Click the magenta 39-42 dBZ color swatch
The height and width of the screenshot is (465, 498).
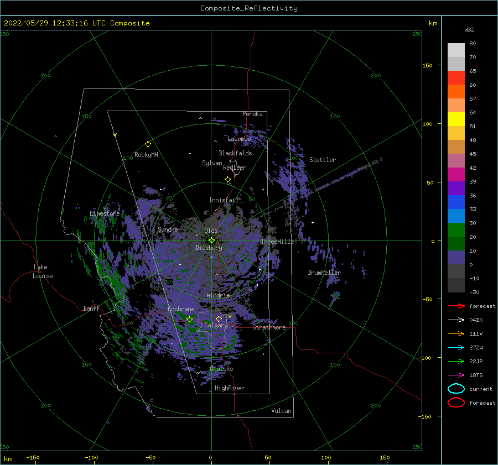pos(456,175)
